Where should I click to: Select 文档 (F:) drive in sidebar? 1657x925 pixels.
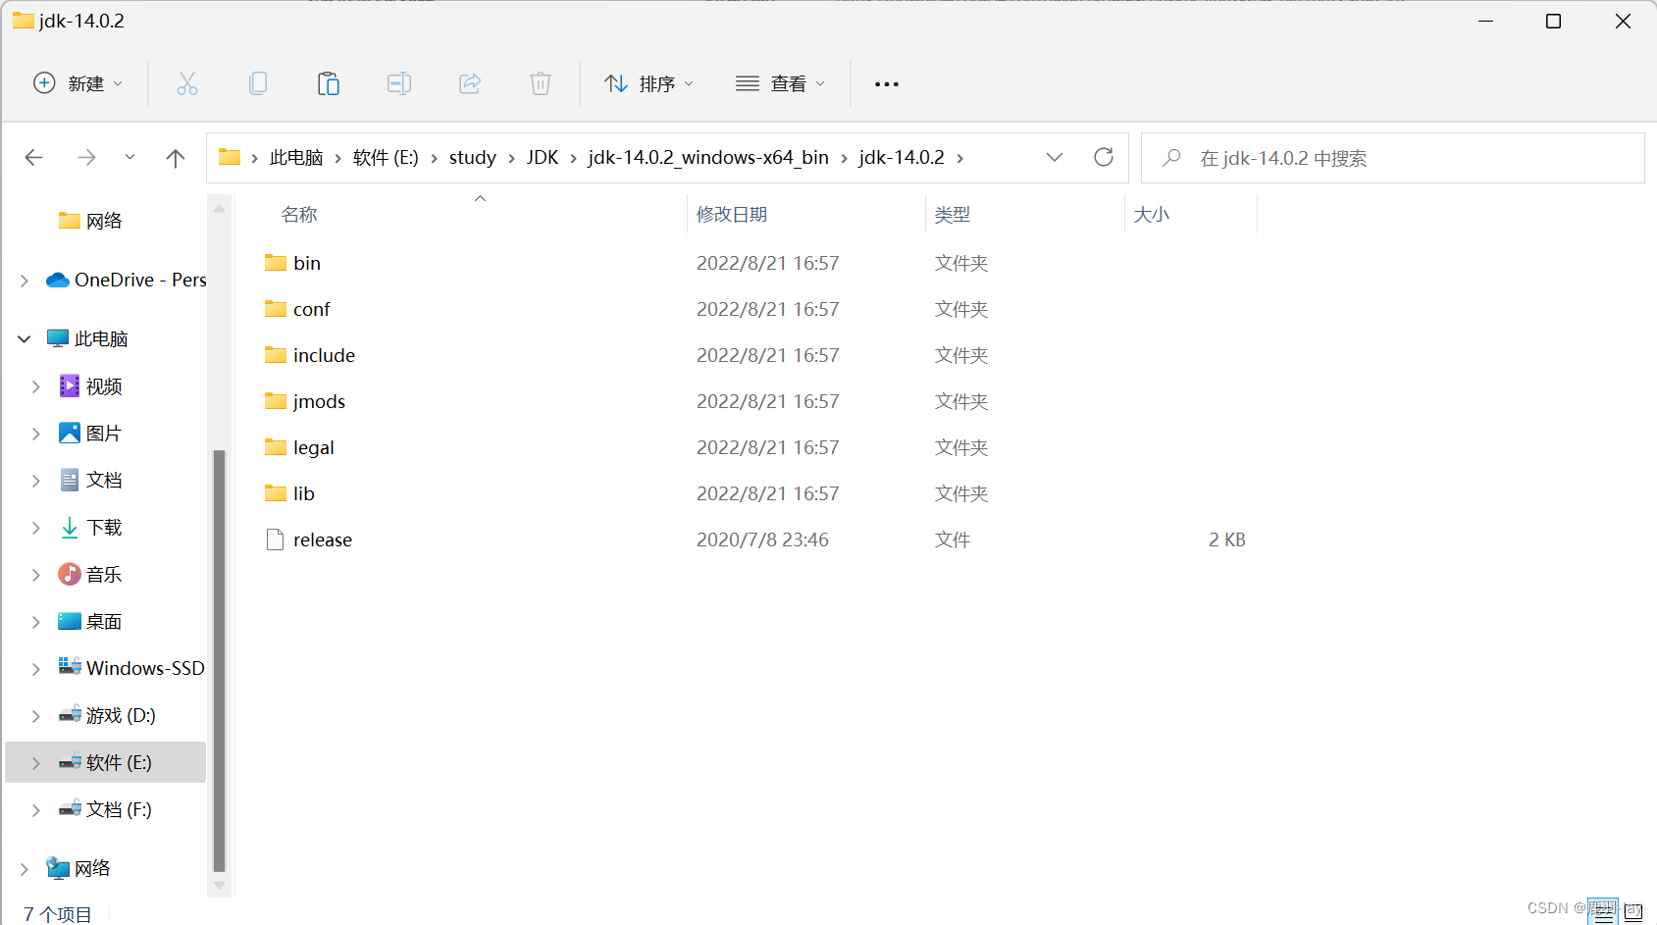pyautogui.click(x=119, y=809)
